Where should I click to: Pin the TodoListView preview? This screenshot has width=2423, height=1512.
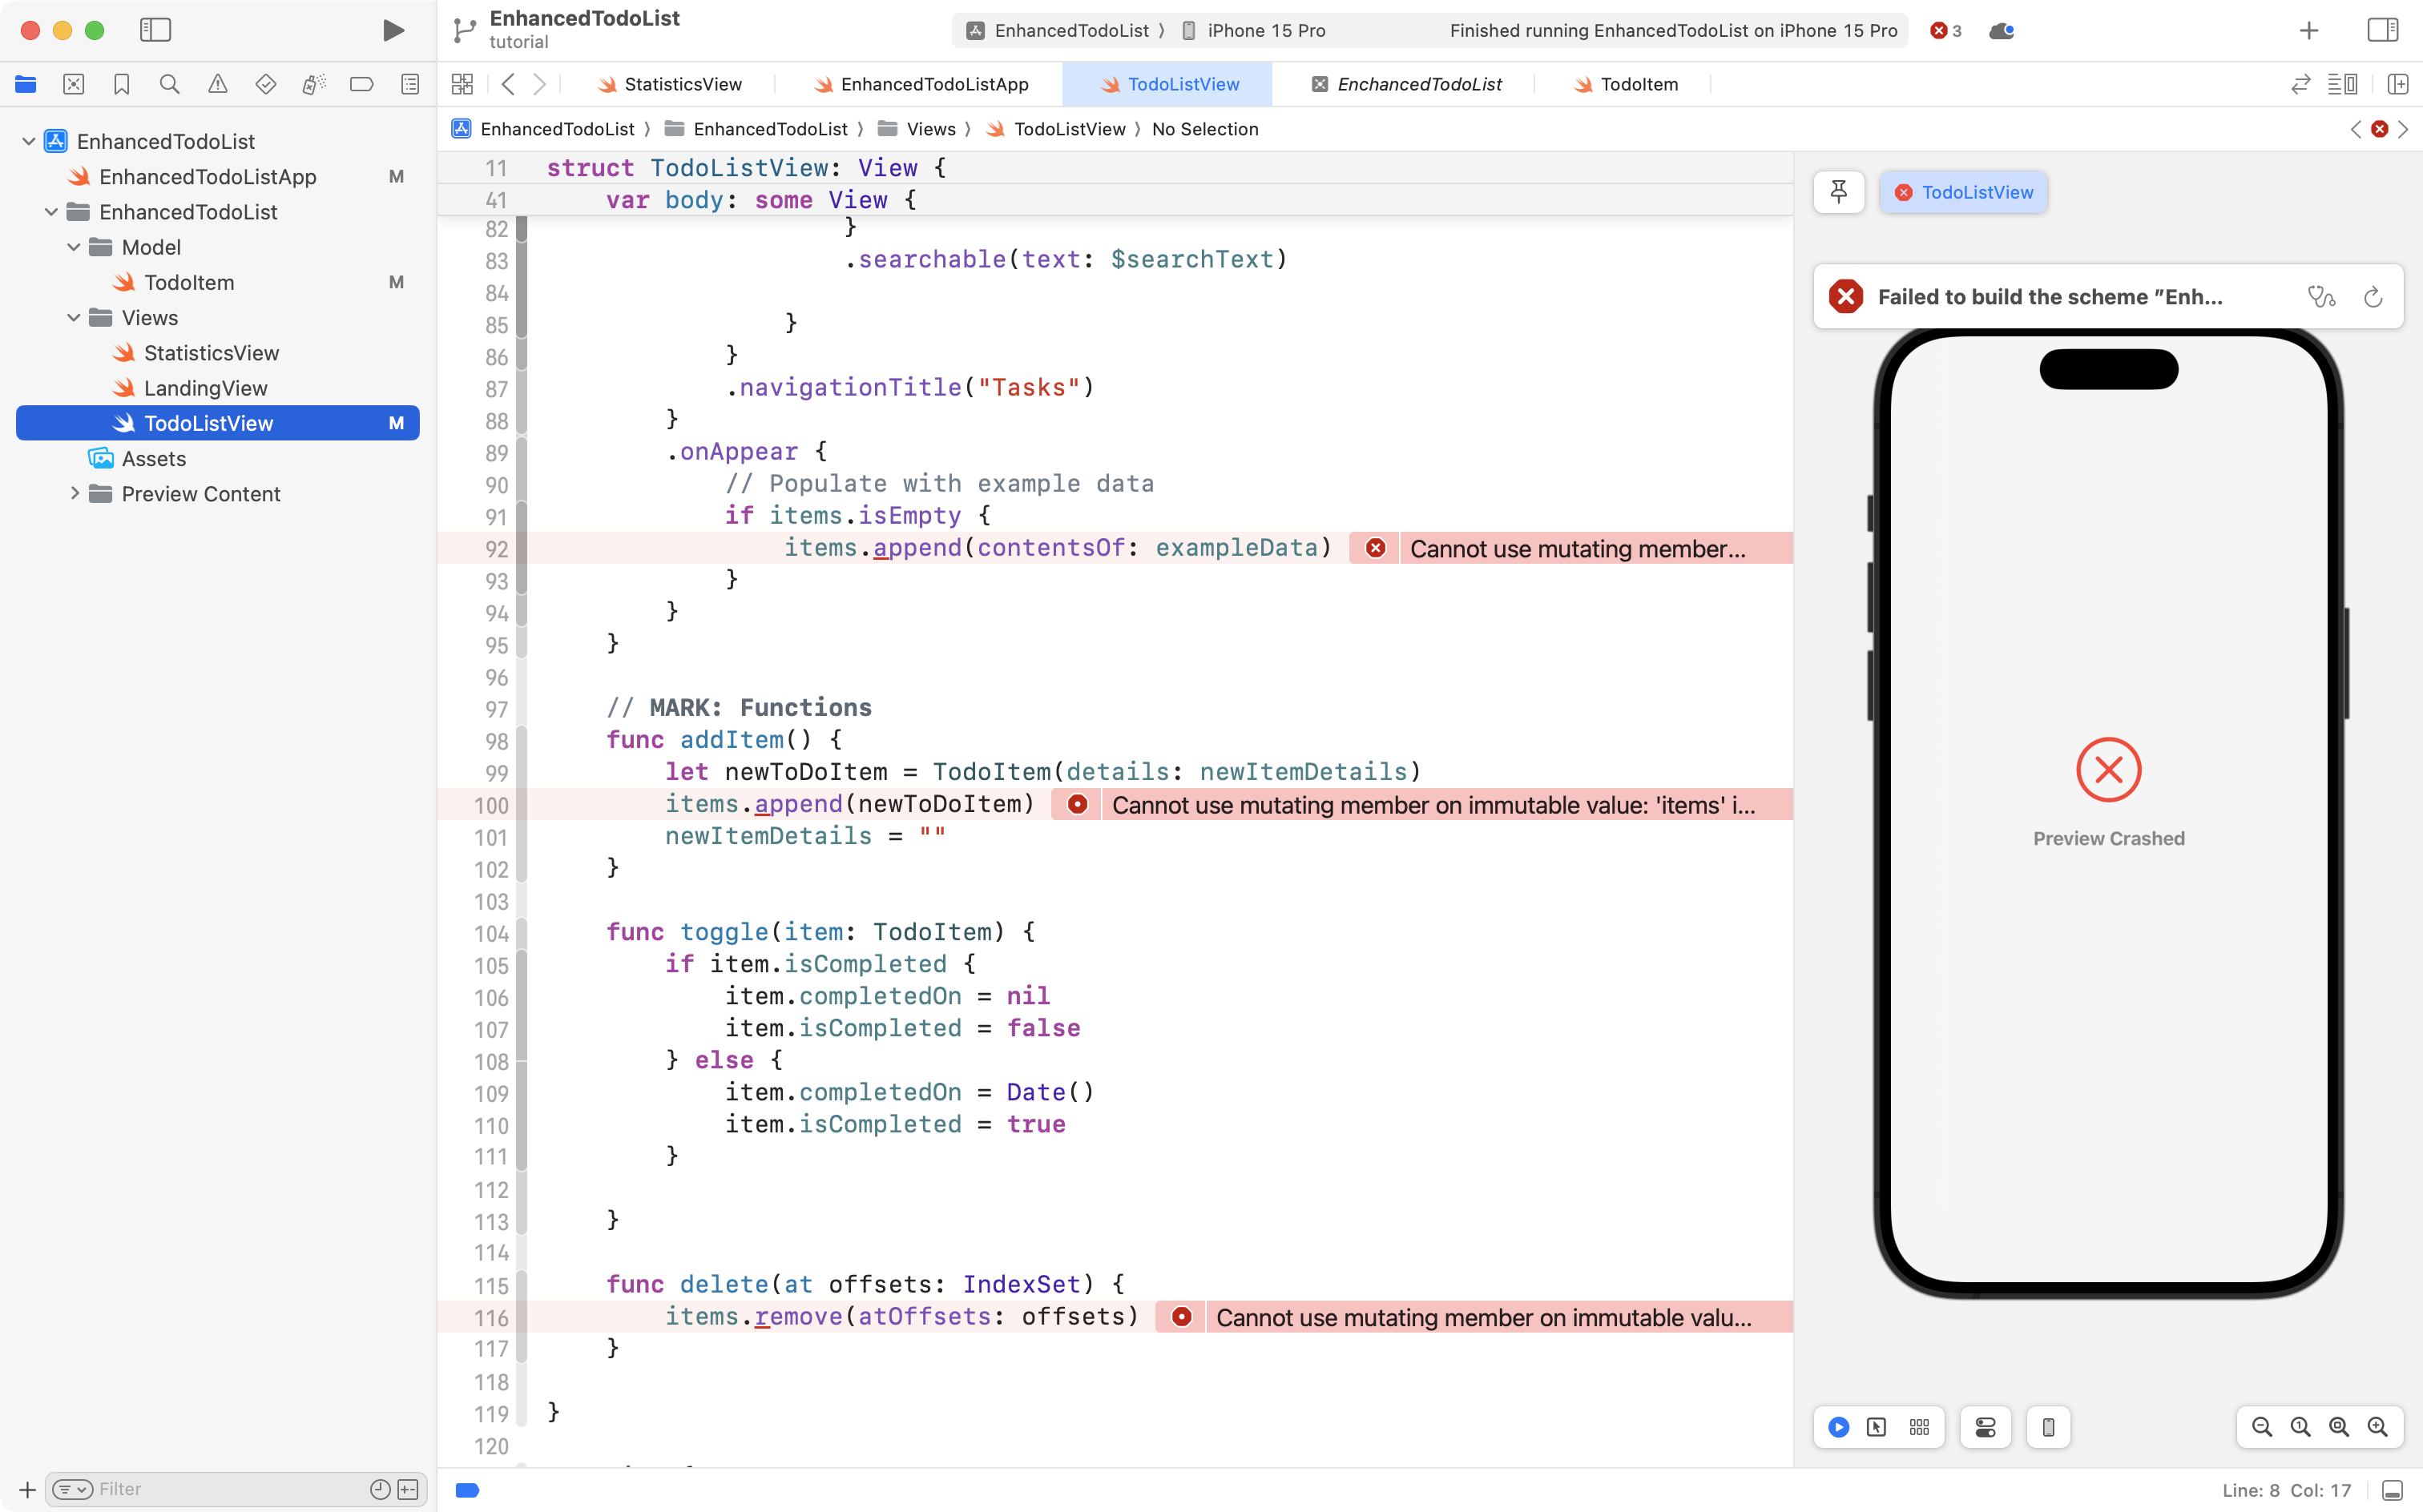click(1839, 192)
